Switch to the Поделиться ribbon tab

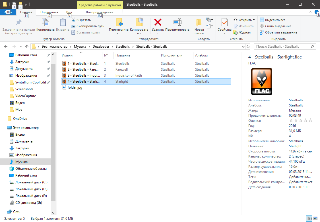(49, 12)
